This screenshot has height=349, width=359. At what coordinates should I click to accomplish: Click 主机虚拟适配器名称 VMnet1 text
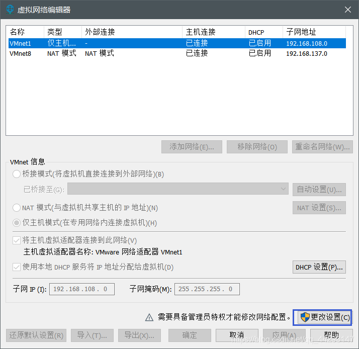(x=103, y=252)
